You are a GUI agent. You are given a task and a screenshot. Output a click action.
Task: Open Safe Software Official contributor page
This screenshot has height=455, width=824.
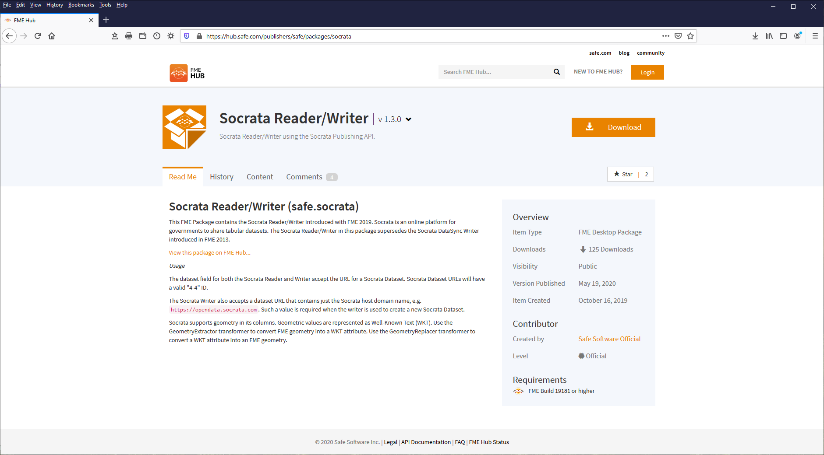pos(609,339)
